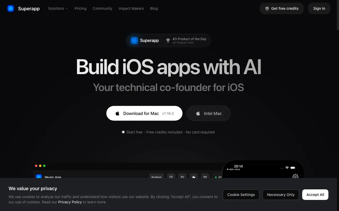Choose Necessary Only cookies
The height and width of the screenshot is (211, 339).
coord(281,195)
